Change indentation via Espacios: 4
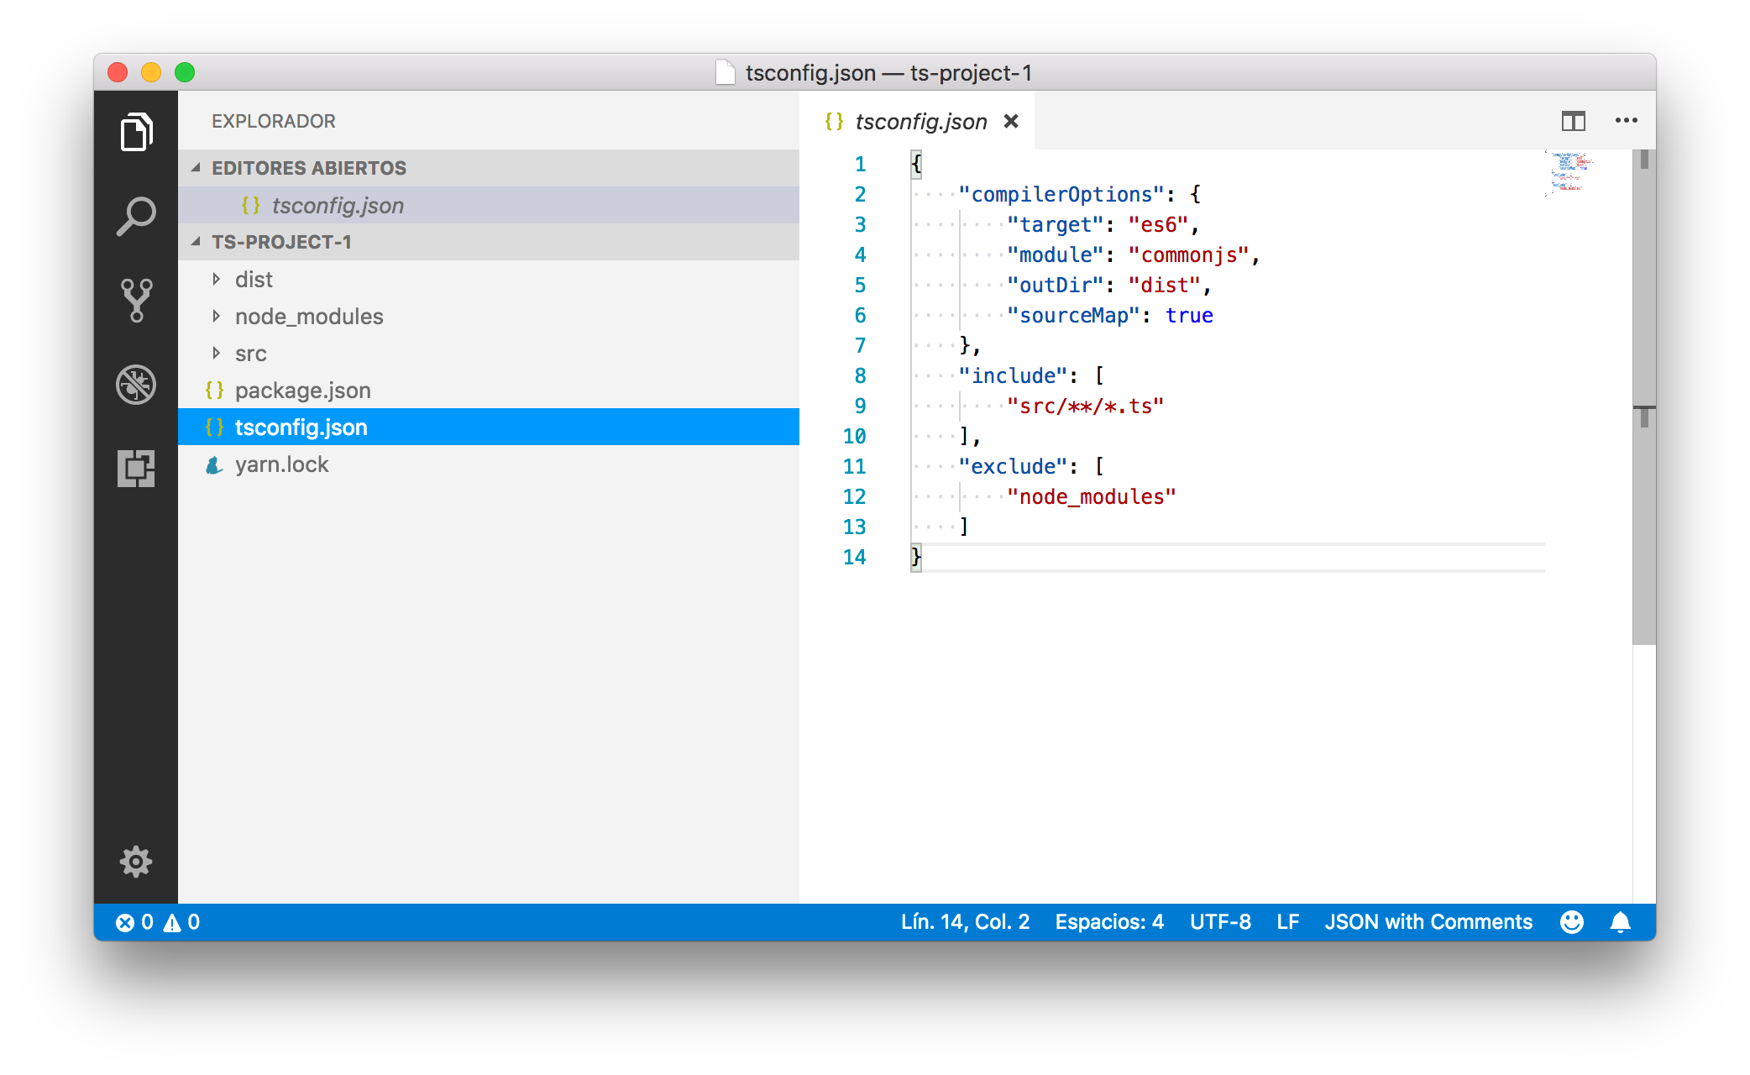 pos(1110,921)
